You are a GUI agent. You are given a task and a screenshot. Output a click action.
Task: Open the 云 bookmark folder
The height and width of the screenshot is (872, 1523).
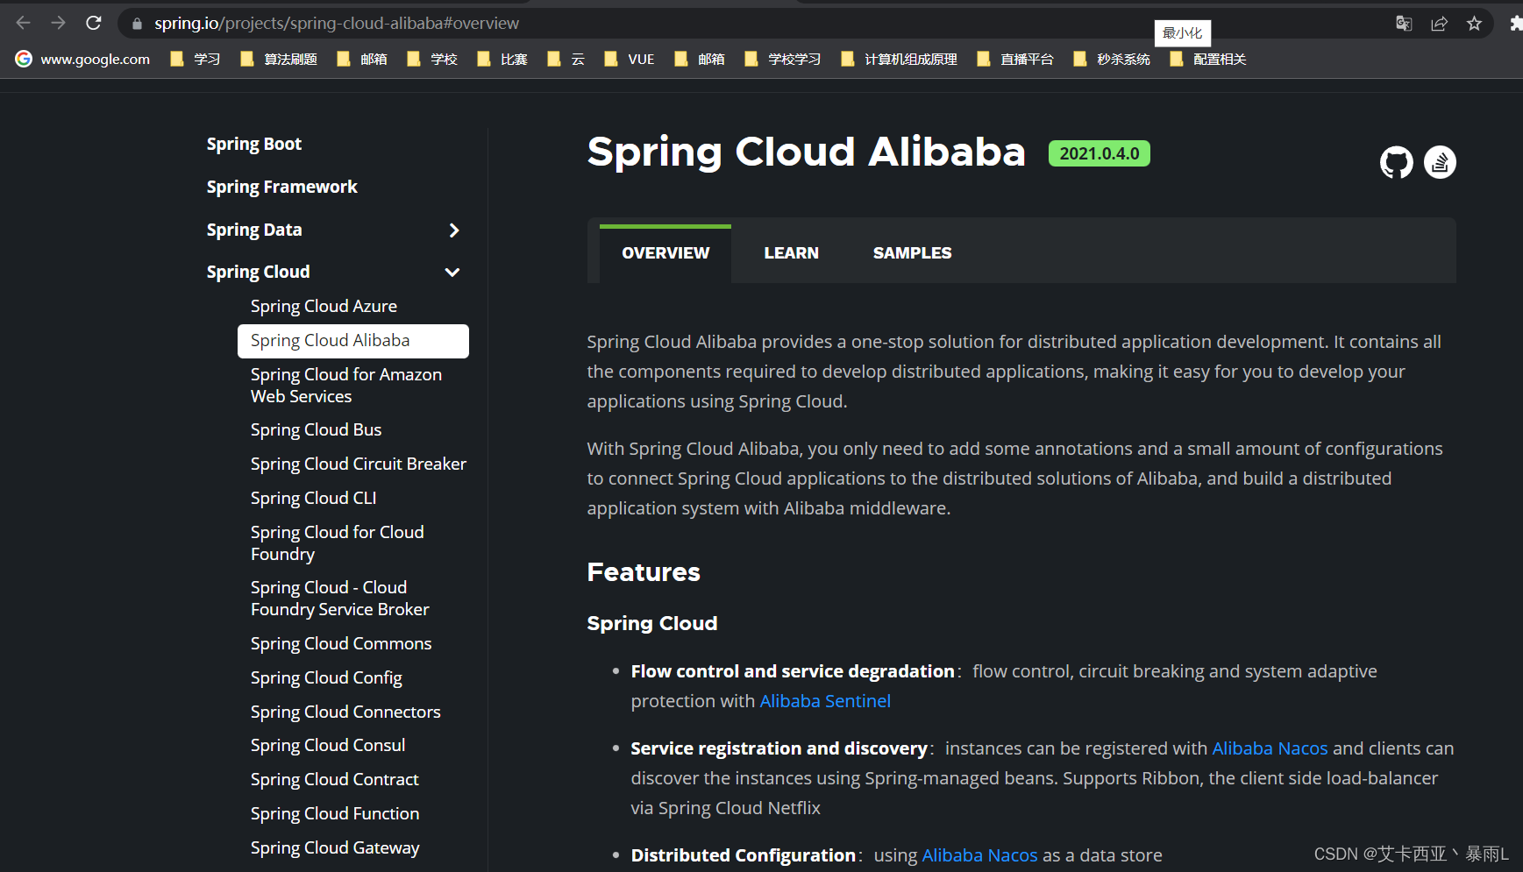click(566, 59)
